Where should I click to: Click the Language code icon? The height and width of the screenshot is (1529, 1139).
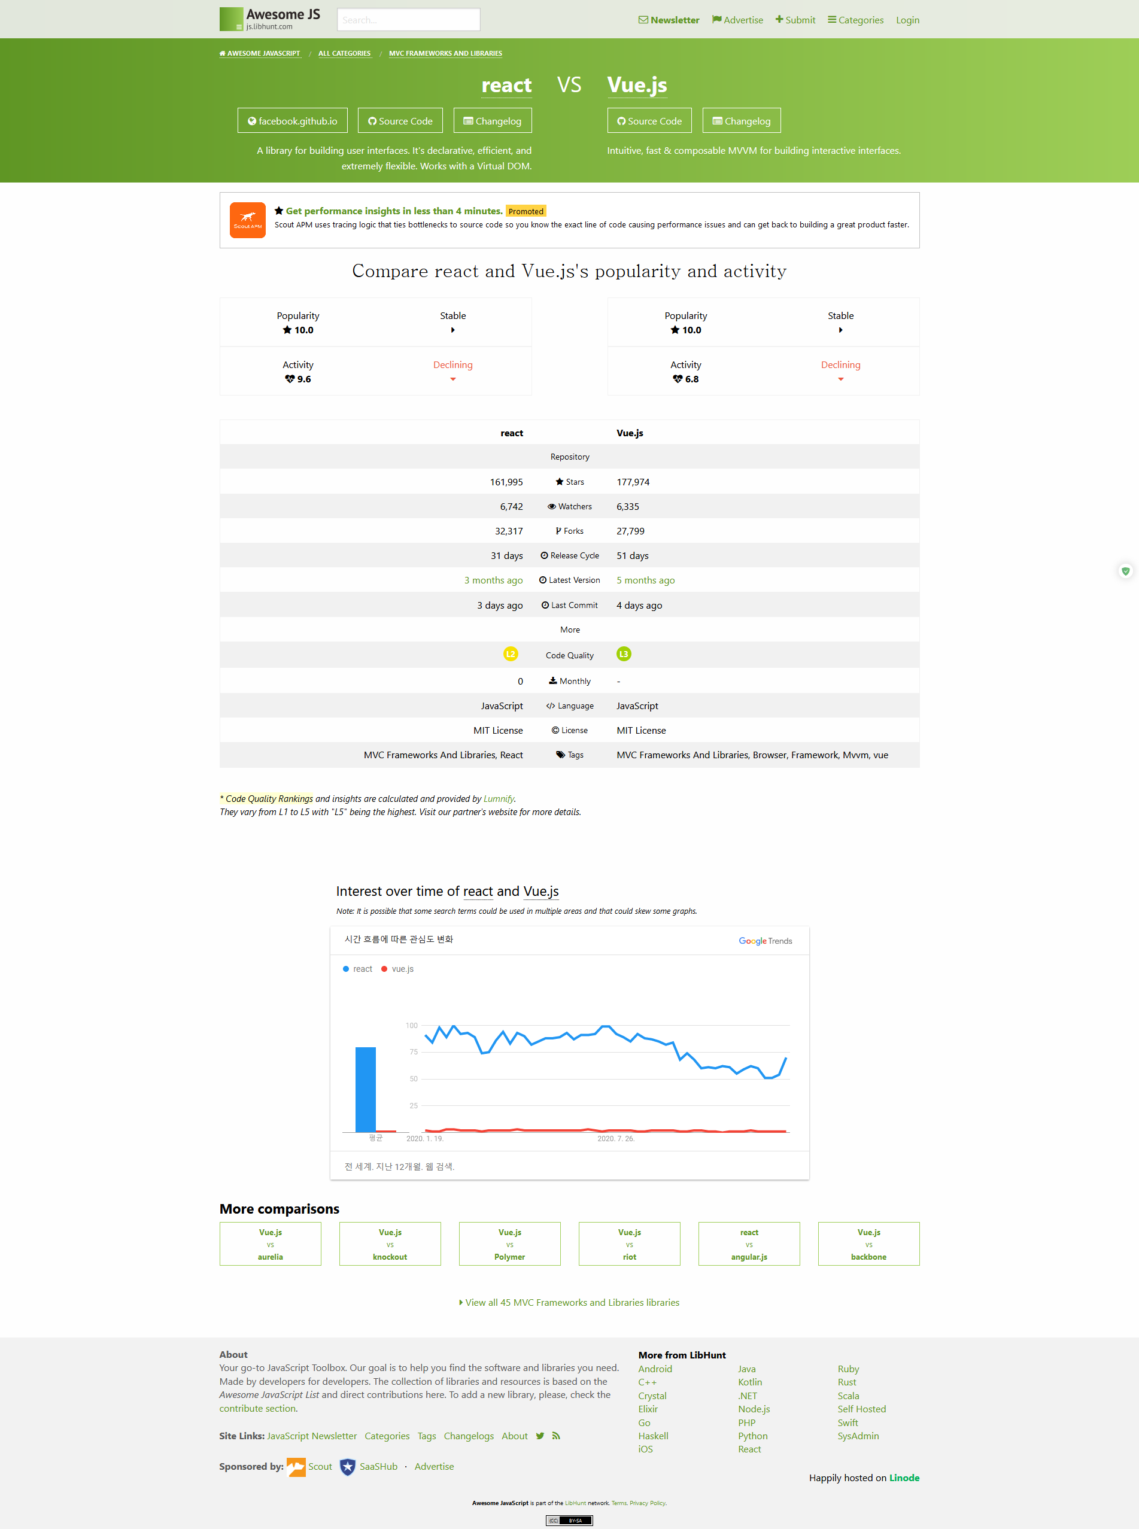point(550,706)
